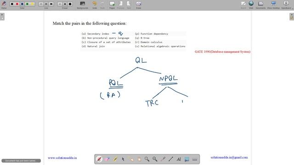Viewport: 294px width, 165px height.
Task: Click the 'Match the pairs' question text
Action: pyautogui.click(x=90, y=23)
